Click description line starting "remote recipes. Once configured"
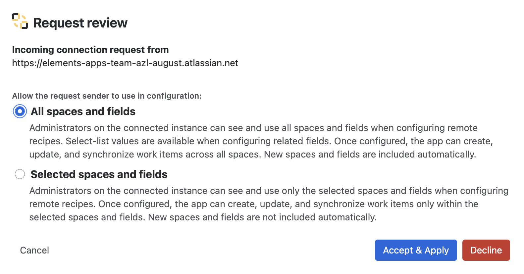Screen dimensions: 524x274 (x=254, y=204)
